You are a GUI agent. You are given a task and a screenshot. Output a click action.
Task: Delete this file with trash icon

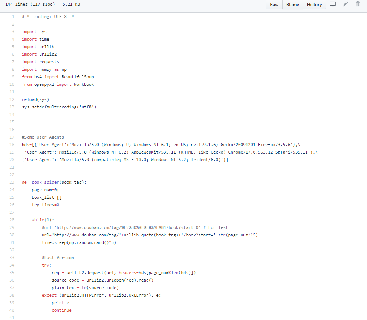click(358, 4)
